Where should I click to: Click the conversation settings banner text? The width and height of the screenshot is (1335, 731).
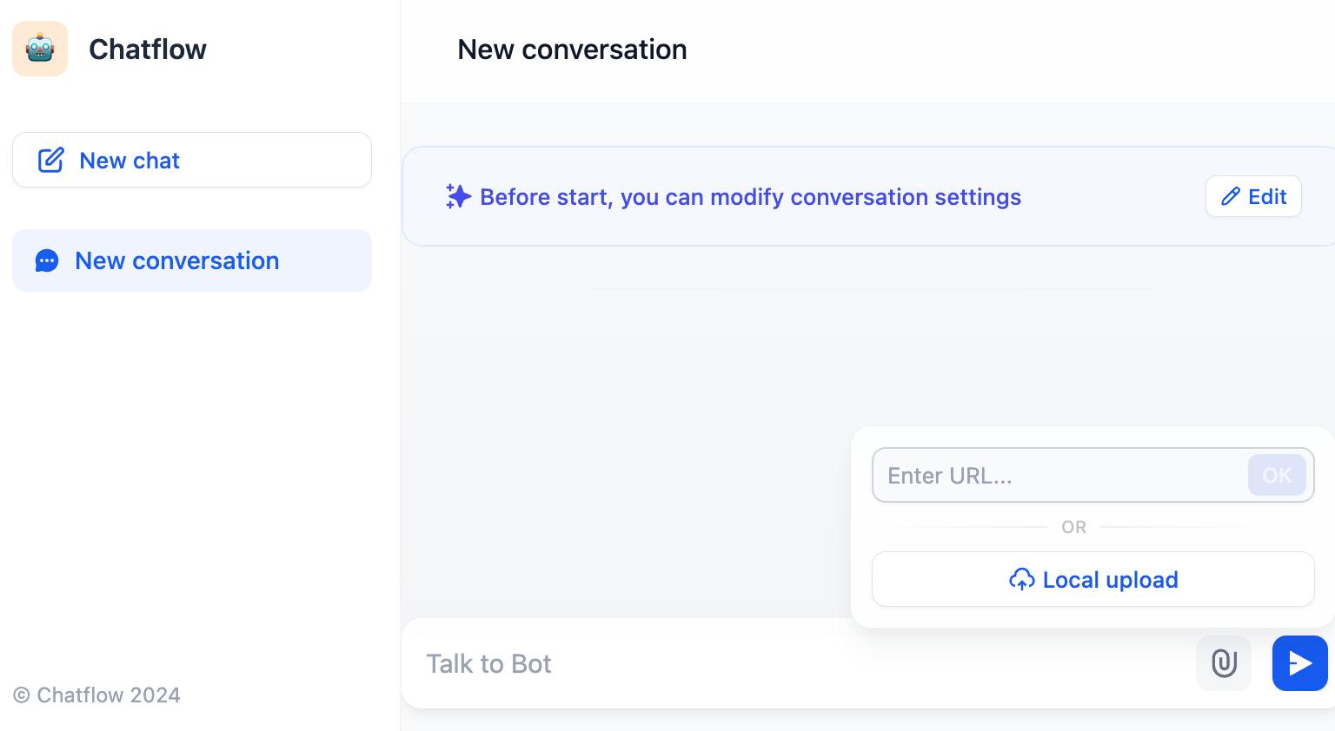[750, 197]
